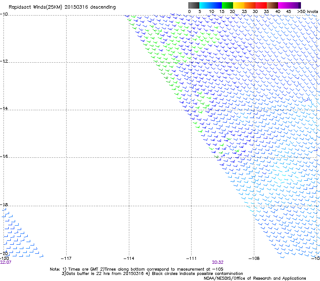The height and width of the screenshot is (281, 320).
Task: Click the longitude label -117
Action: 66,259
